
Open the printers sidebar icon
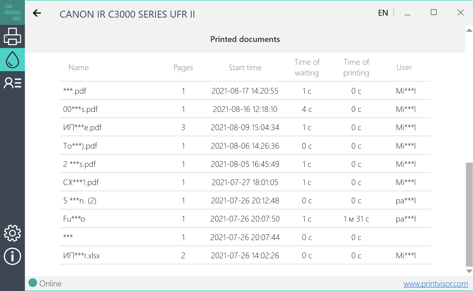12,36
